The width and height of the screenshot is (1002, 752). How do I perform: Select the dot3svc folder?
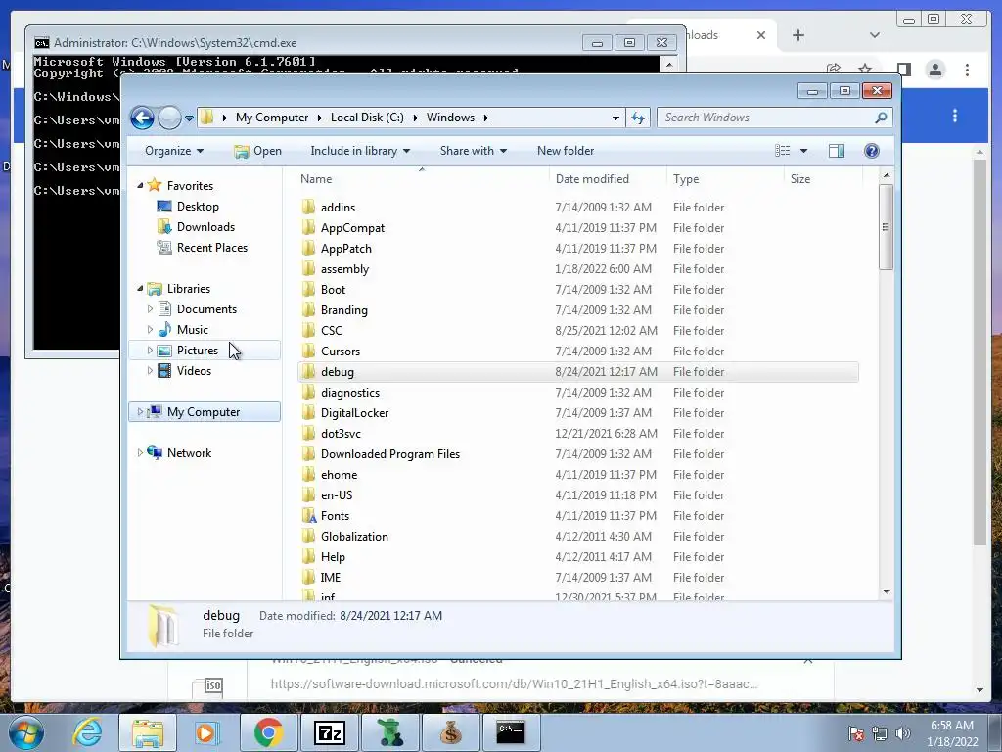(x=341, y=434)
